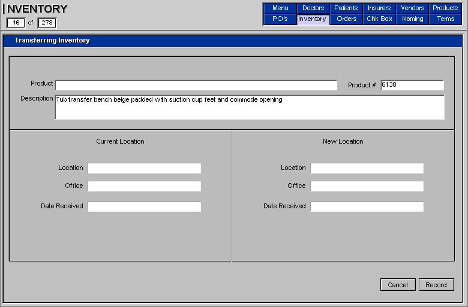Open the Patients section
This screenshot has width=468, height=307.
tap(346, 8)
